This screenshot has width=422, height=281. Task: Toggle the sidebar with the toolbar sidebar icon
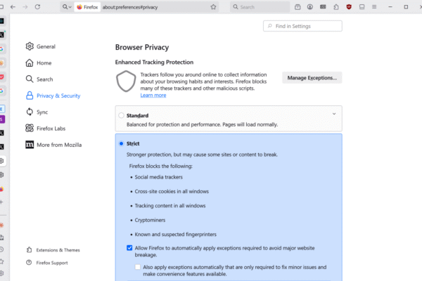coord(362,7)
